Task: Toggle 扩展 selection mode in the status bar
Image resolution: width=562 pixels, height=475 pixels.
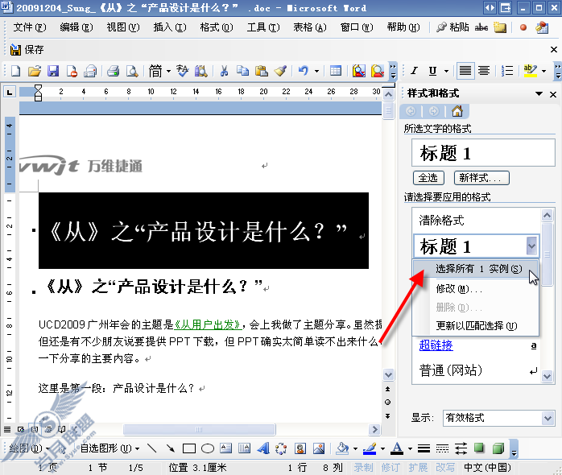Action: pos(418,468)
